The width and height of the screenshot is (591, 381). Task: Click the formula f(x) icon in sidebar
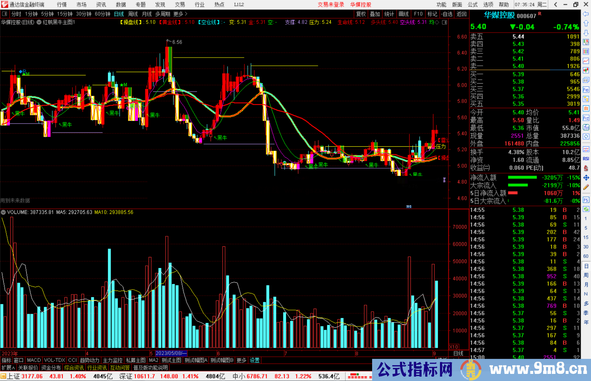click(586, 127)
